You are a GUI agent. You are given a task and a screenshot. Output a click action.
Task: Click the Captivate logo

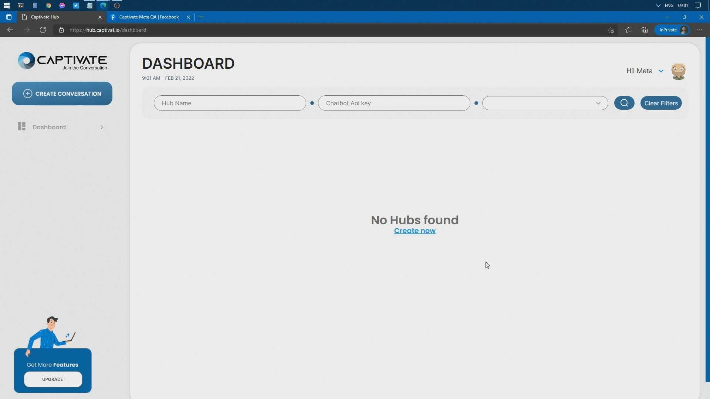click(x=62, y=61)
